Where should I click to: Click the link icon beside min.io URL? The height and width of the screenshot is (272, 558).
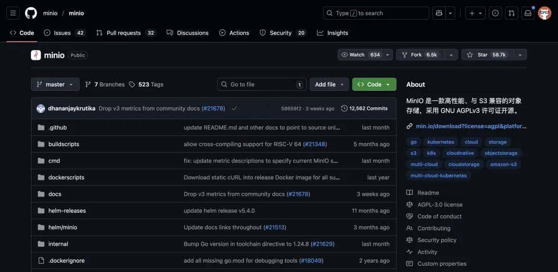pos(410,126)
